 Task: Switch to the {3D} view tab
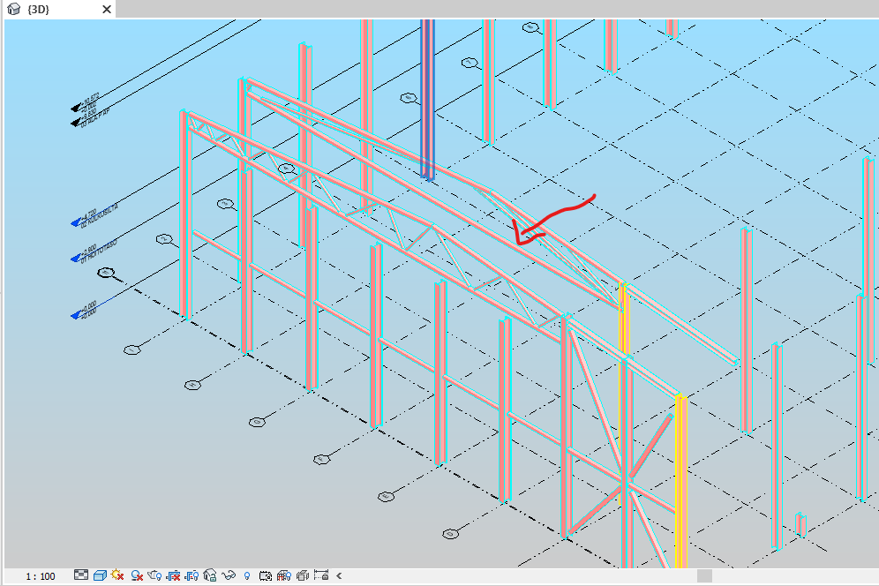[39, 10]
